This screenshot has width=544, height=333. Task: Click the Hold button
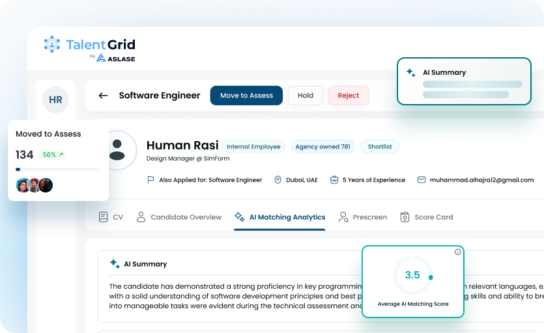tap(306, 96)
